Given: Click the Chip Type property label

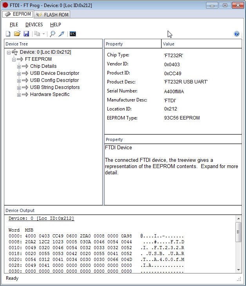Looking at the screenshot, I should [118, 55].
